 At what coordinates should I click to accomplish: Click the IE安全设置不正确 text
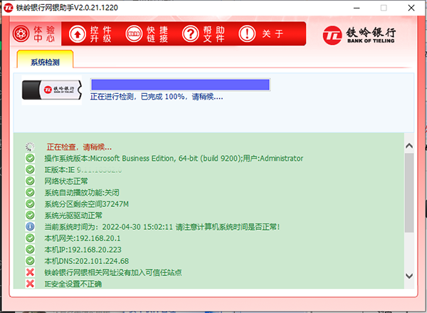pyautogui.click(x=73, y=284)
